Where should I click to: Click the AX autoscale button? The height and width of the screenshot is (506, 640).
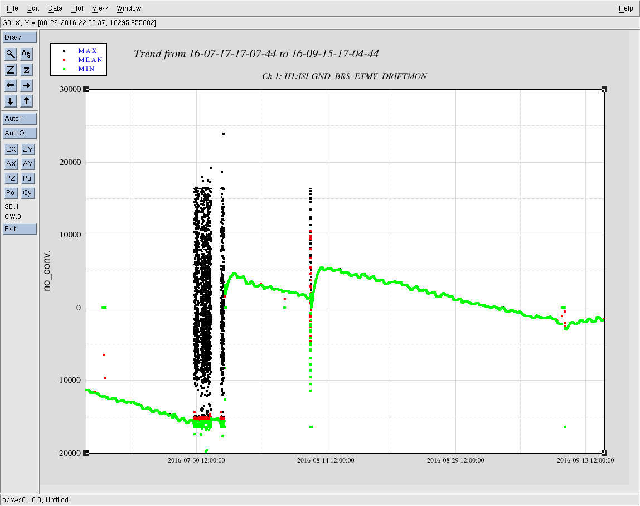pos(11,164)
